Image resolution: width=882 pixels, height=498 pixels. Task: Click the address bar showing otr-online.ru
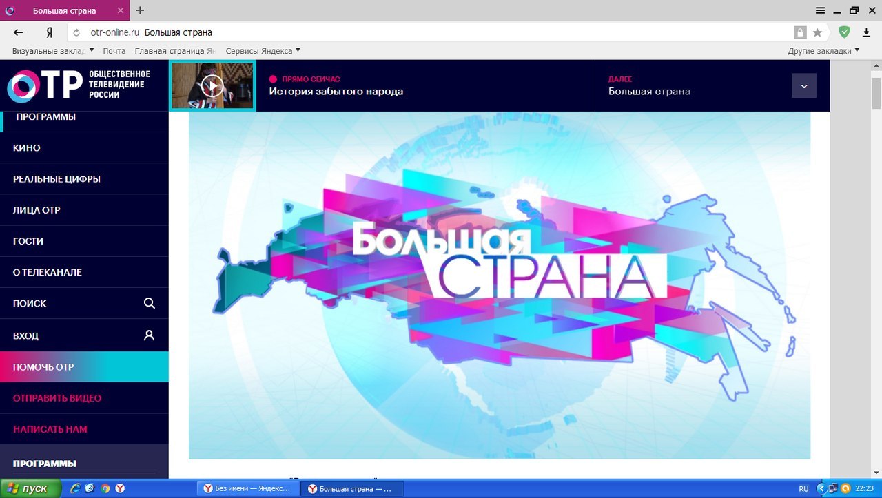click(427, 32)
